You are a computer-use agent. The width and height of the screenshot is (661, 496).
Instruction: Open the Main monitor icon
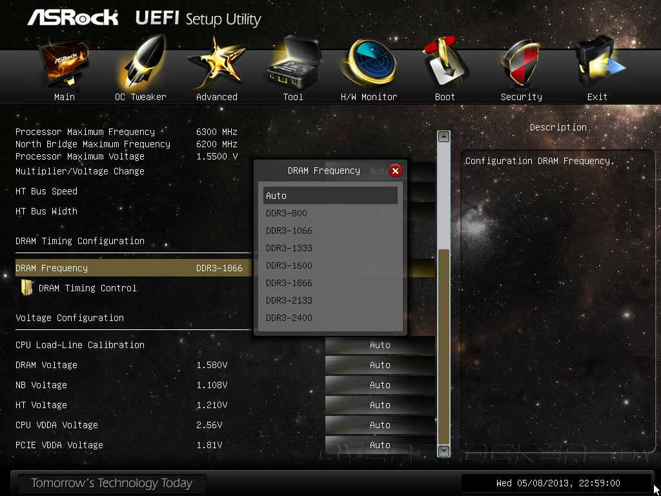coord(64,64)
